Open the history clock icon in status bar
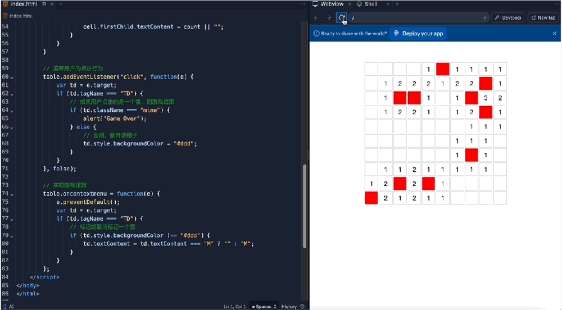 point(302,306)
